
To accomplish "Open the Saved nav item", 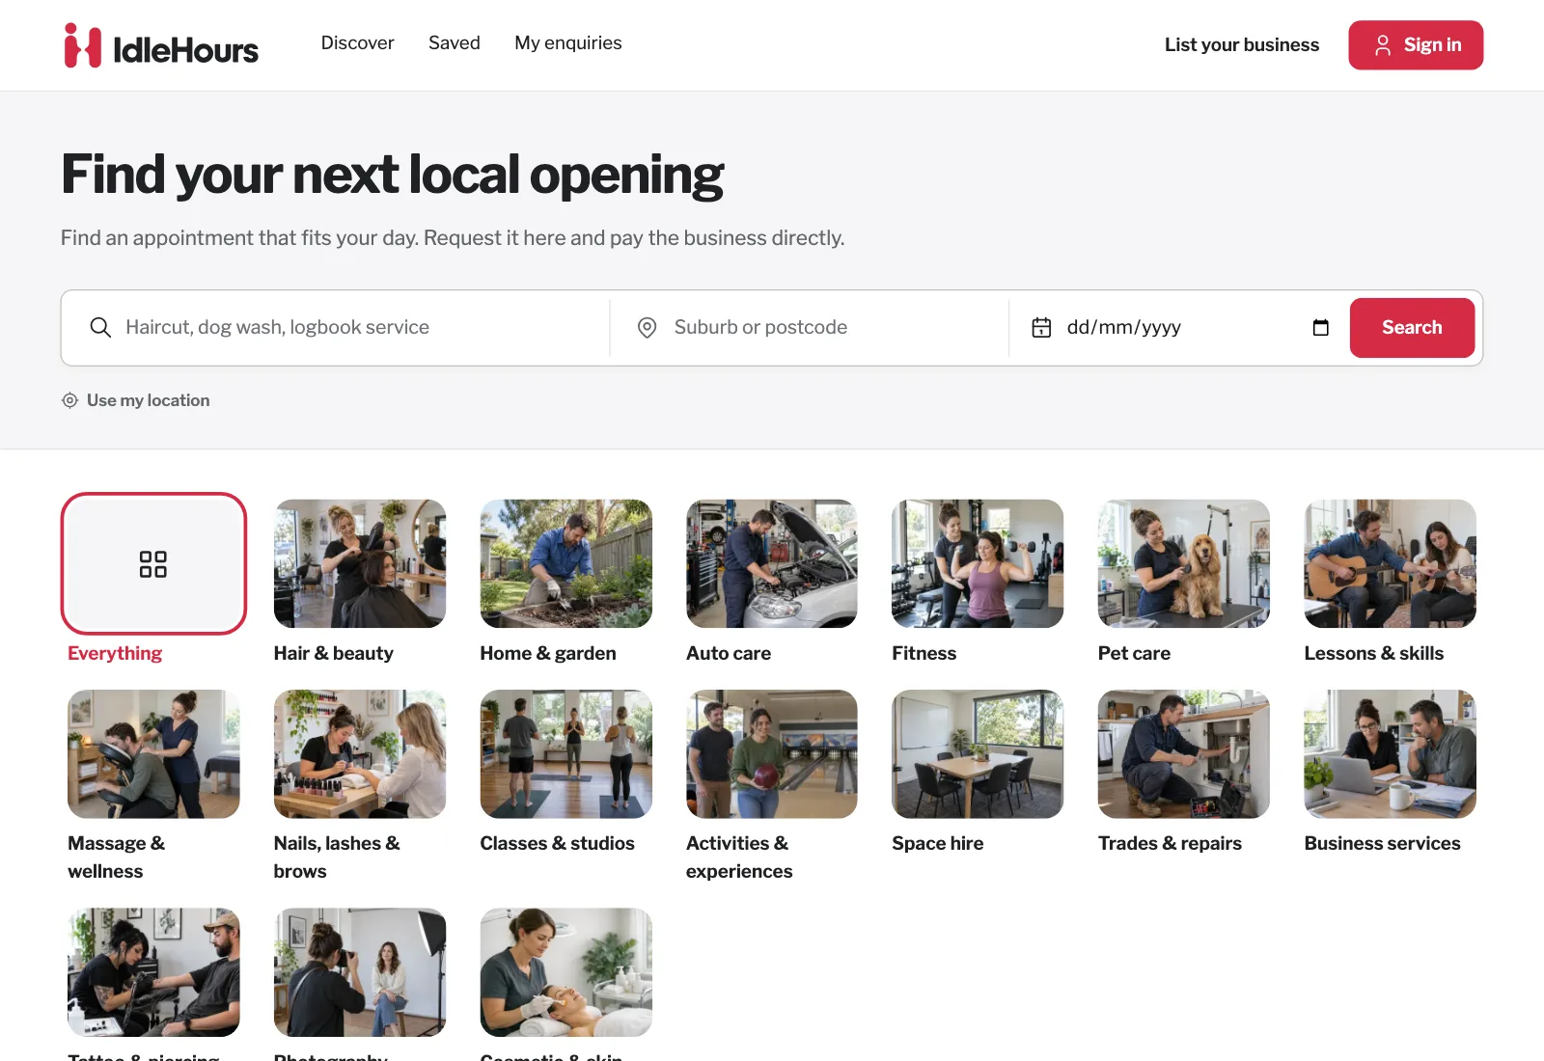I will click(x=455, y=43).
